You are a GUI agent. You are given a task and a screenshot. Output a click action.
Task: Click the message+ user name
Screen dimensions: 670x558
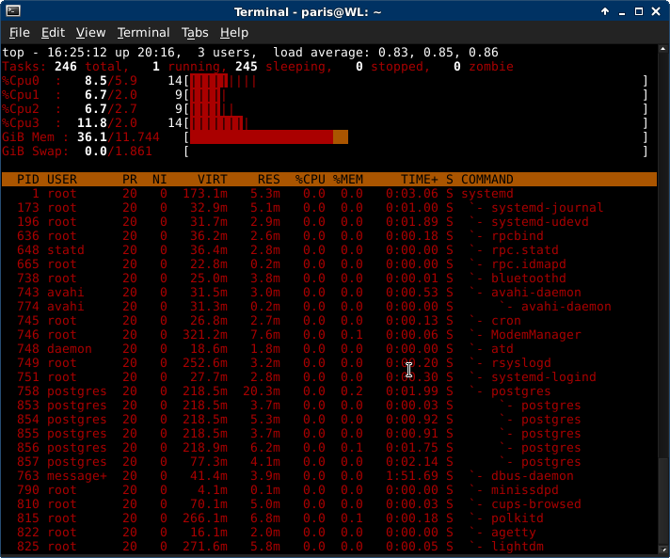(76, 475)
